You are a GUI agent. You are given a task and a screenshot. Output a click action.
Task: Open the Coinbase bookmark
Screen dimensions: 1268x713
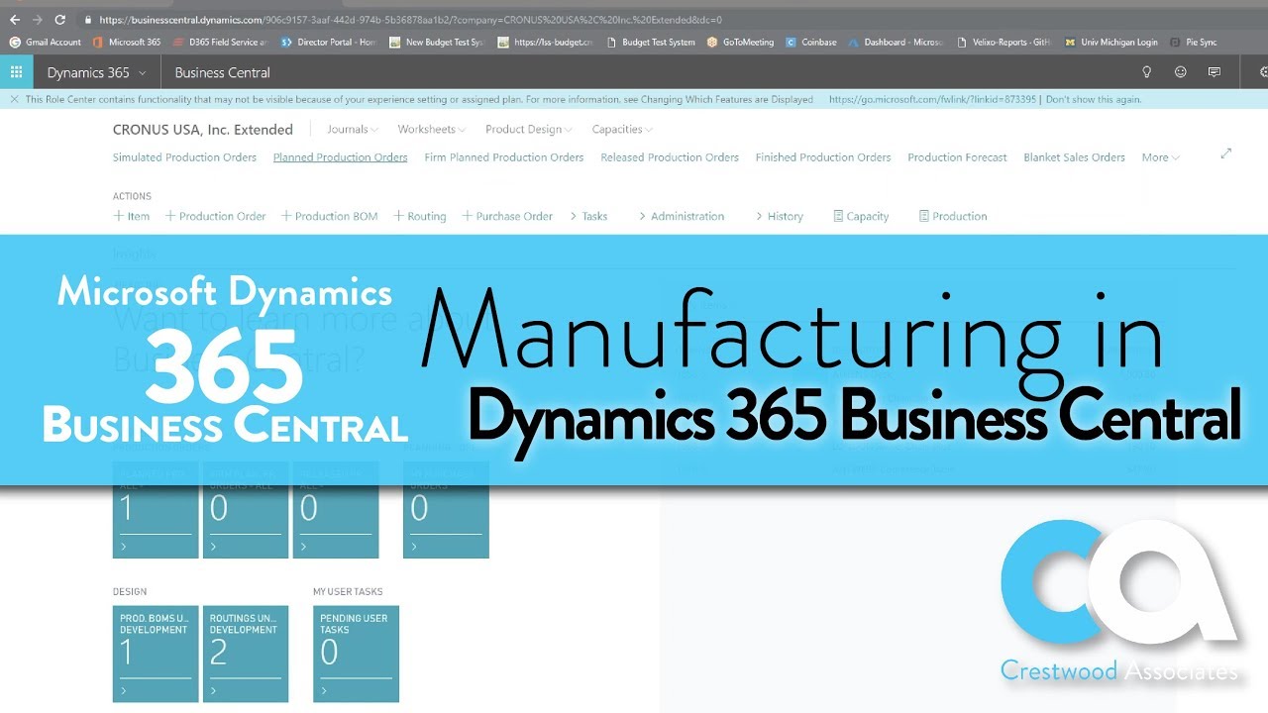(811, 43)
